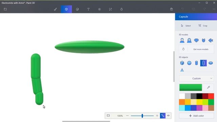This screenshot has width=217, height=122.
Task: Choose the light cyan color swatch
Action: tap(182, 108)
